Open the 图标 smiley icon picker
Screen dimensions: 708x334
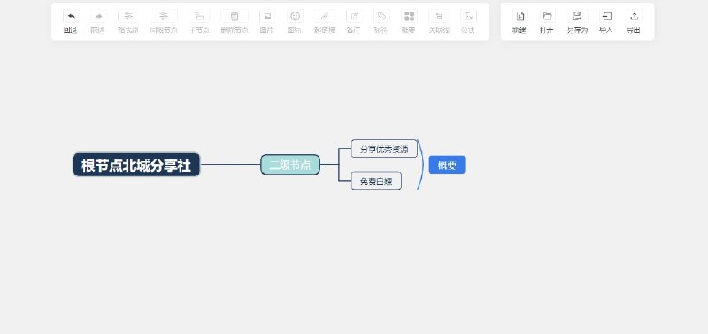[295, 16]
